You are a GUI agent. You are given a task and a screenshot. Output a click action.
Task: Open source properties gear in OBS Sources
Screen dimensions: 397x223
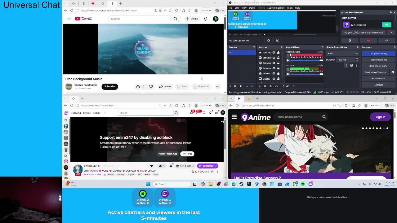(270, 86)
